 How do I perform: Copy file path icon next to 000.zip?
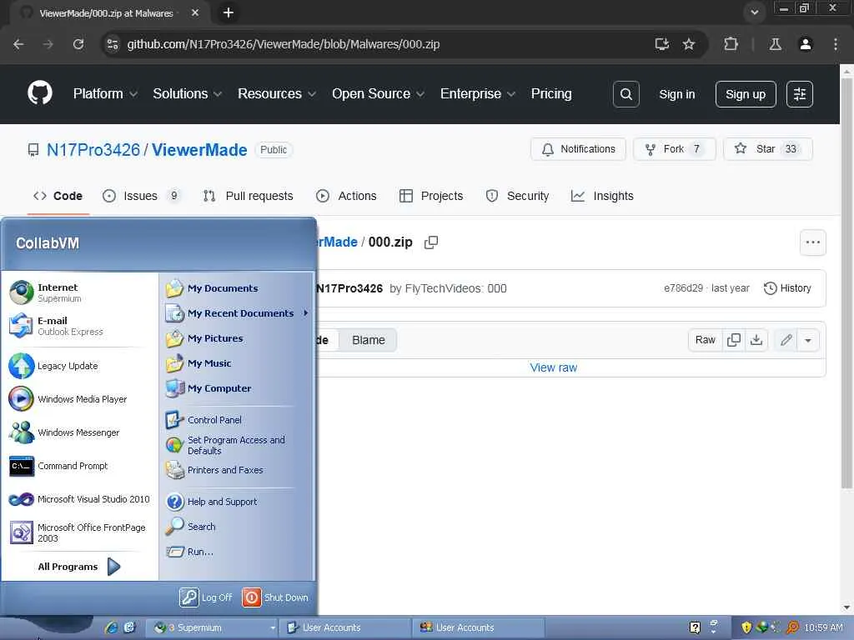point(431,242)
